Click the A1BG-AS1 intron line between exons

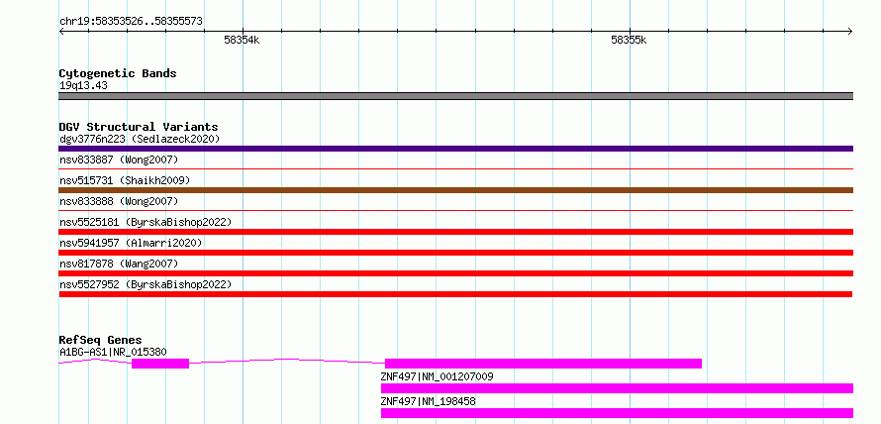(x=286, y=361)
